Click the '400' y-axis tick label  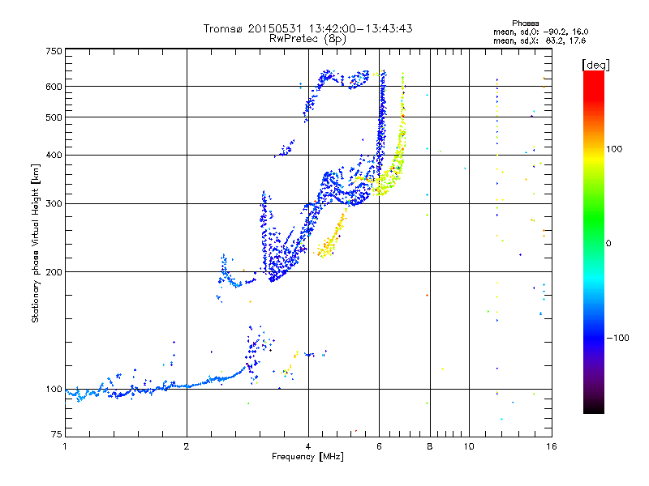pos(54,155)
